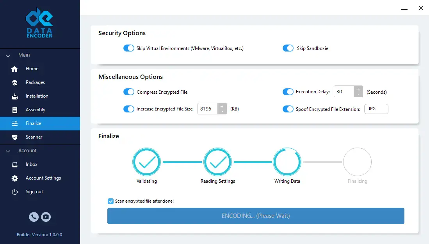
Task: Click the file size 8196 field
Action: coord(208,109)
